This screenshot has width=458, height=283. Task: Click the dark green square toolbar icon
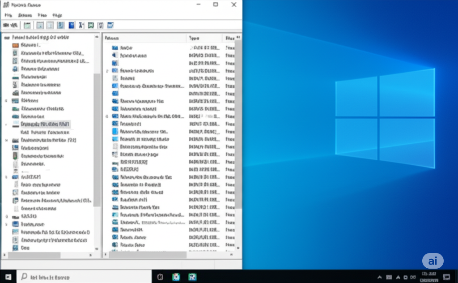[x=91, y=26]
